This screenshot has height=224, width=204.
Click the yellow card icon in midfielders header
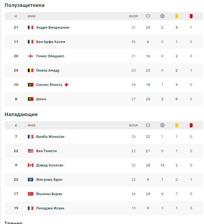click(x=177, y=16)
